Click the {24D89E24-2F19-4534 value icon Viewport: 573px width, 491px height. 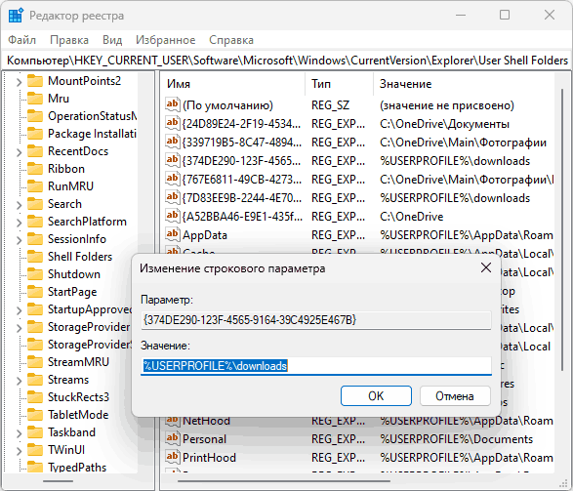coord(173,123)
